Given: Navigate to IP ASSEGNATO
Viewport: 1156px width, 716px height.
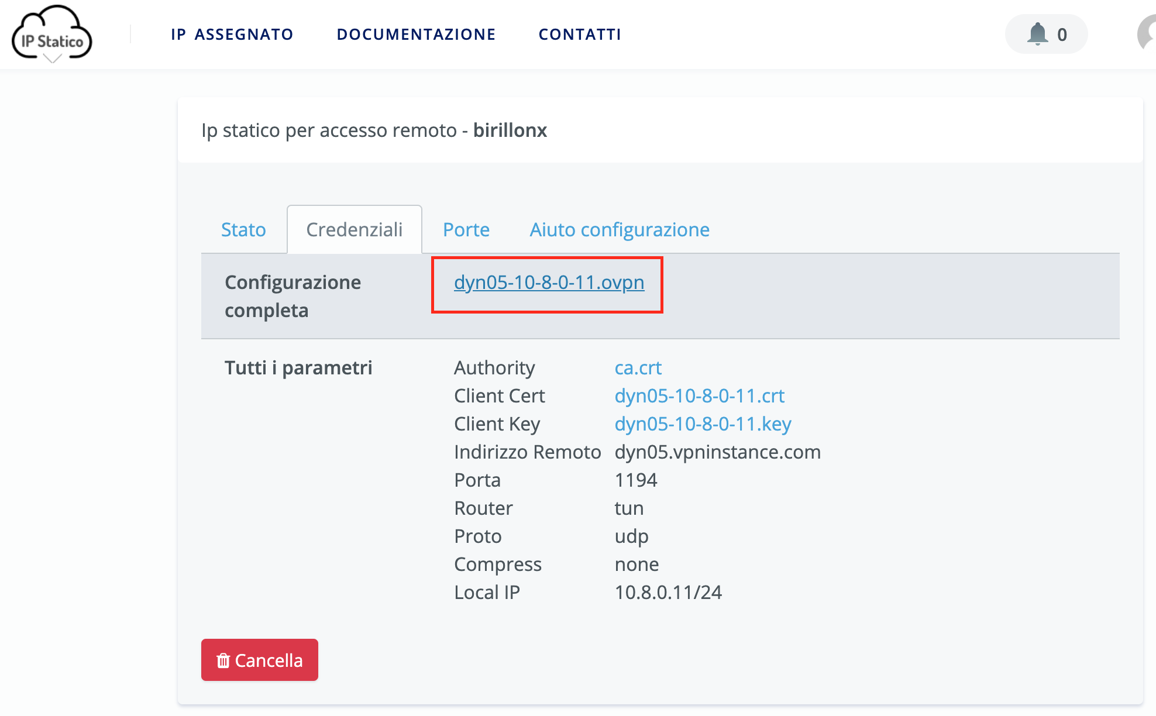Looking at the screenshot, I should click(232, 34).
